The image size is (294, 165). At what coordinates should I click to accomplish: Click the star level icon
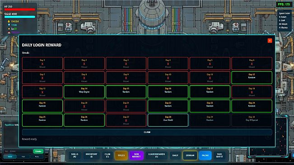pyautogui.click(x=9, y=28)
